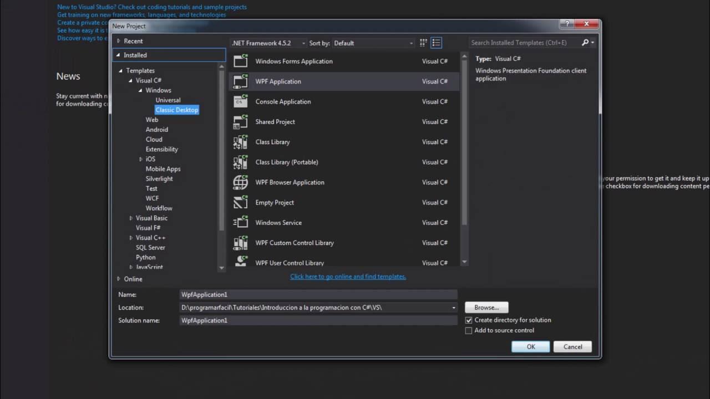Click the WPF Application template icon

click(x=241, y=81)
